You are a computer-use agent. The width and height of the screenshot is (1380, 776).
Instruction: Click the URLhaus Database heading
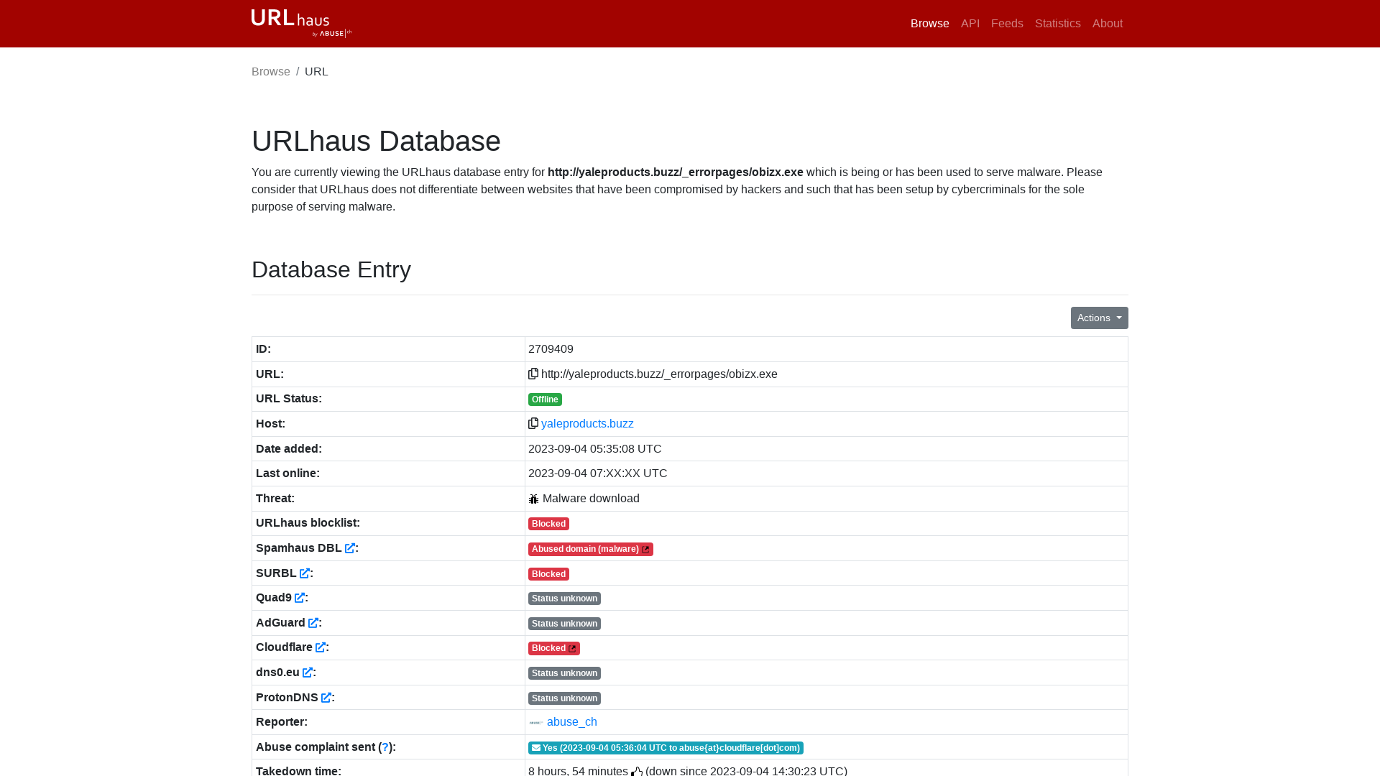click(x=376, y=141)
